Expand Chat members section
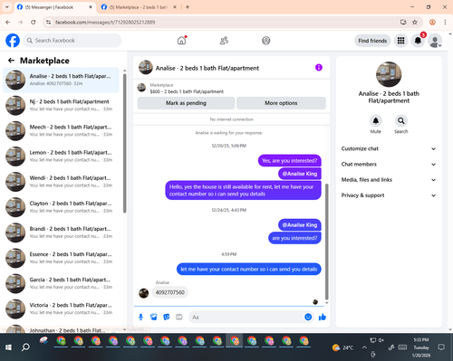Image resolution: width=453 pixels, height=361 pixels. coord(389,165)
